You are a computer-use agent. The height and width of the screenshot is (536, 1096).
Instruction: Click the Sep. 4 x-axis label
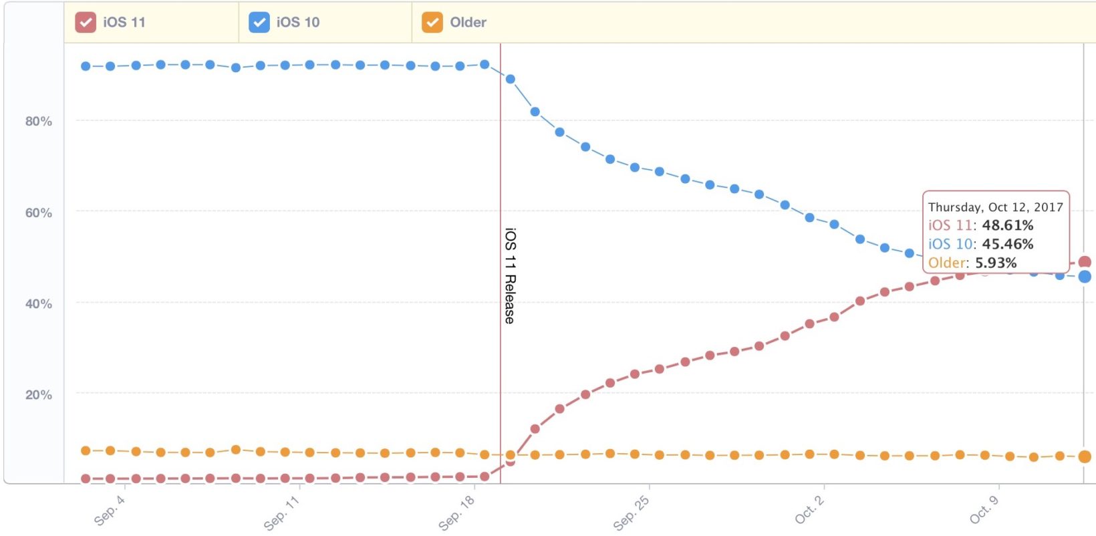tap(109, 511)
